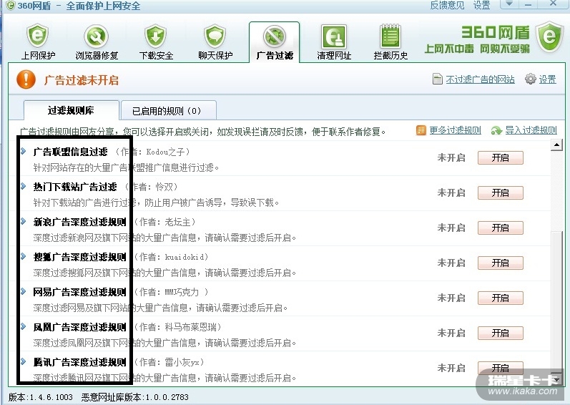The image size is (570, 405).
Task: Select the 热门下载站广告过滤 rule title
Action: [x=75, y=187]
